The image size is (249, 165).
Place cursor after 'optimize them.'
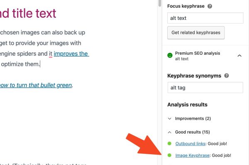pyautogui.click(x=40, y=64)
